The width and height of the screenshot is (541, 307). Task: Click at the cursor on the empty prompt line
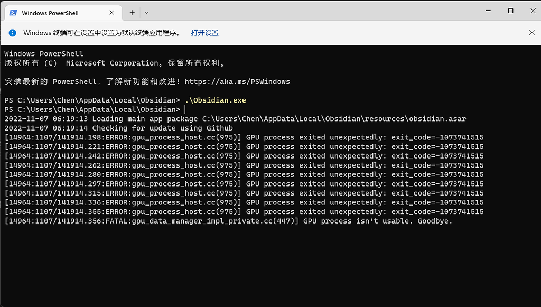[185, 109]
